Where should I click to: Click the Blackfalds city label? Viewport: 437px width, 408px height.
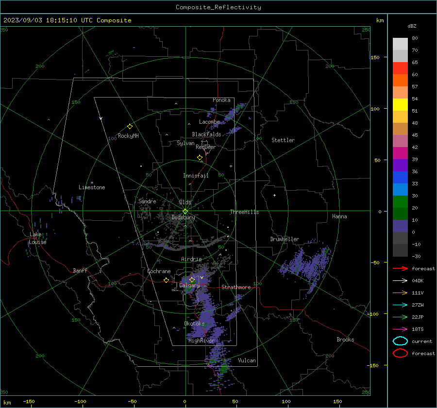[x=206, y=134]
